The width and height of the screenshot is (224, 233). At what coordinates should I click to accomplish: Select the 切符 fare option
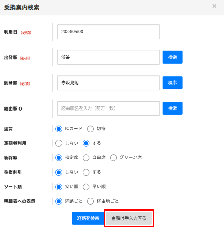tap(90, 129)
